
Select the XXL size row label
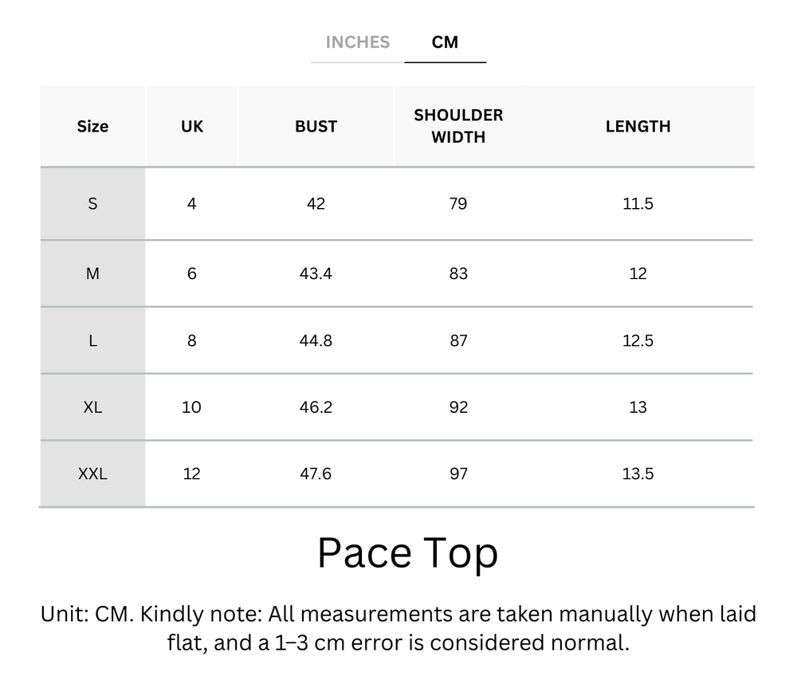click(x=92, y=474)
